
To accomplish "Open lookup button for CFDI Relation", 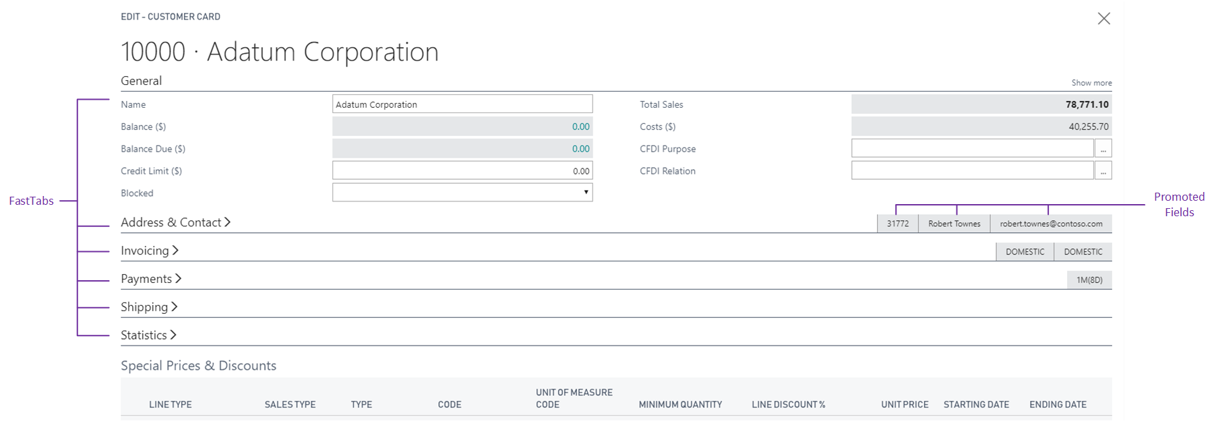I will [x=1103, y=170].
